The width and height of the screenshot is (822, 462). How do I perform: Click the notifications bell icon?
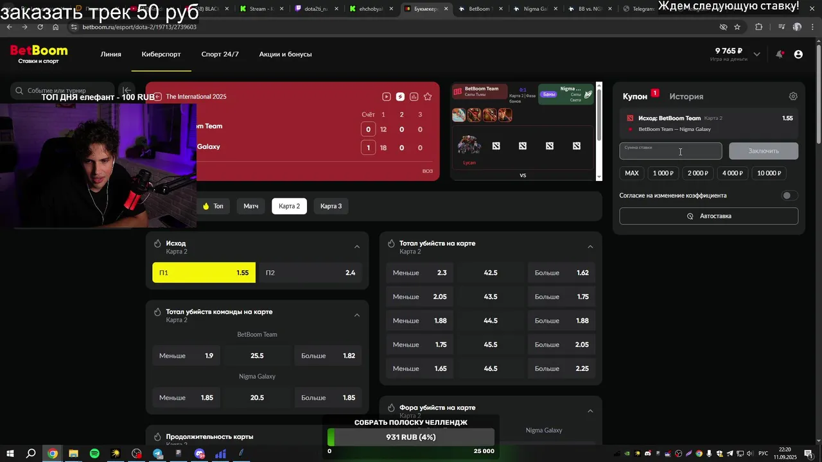(780, 55)
